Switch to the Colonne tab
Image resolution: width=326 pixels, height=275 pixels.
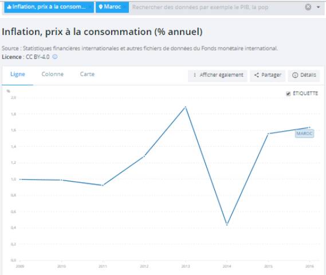(x=52, y=74)
